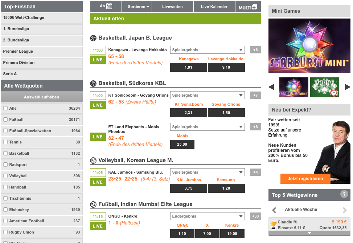
Task: Open the Sortieren dropdown menu
Action: pyautogui.click(x=138, y=7)
